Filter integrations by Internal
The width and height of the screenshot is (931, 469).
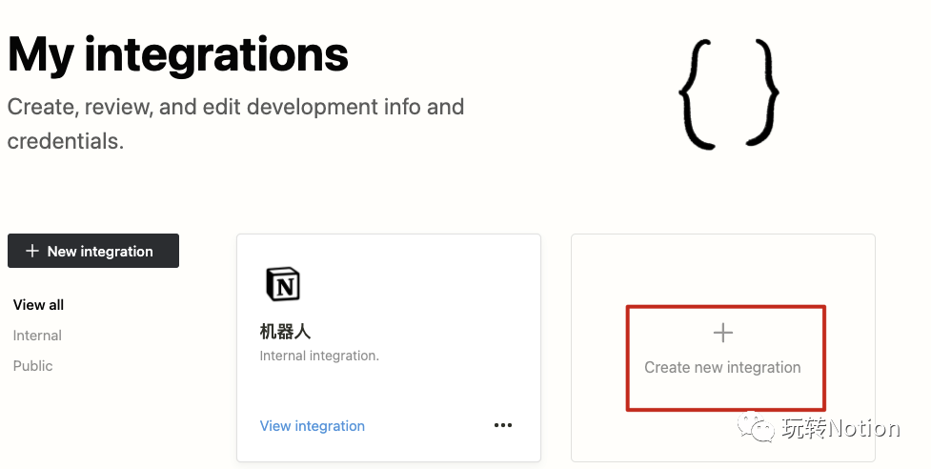[x=37, y=336]
